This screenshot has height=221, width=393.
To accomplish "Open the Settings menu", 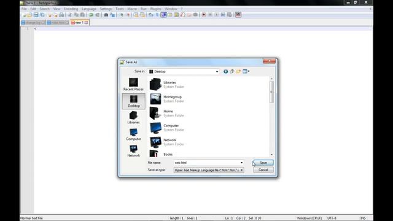I will 106,9.
